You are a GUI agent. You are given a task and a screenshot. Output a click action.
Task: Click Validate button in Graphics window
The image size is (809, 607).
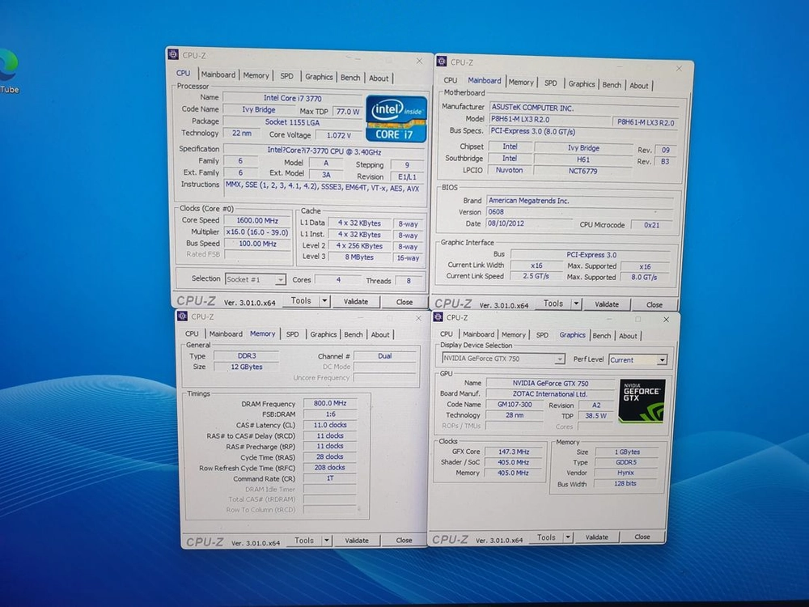click(x=597, y=537)
